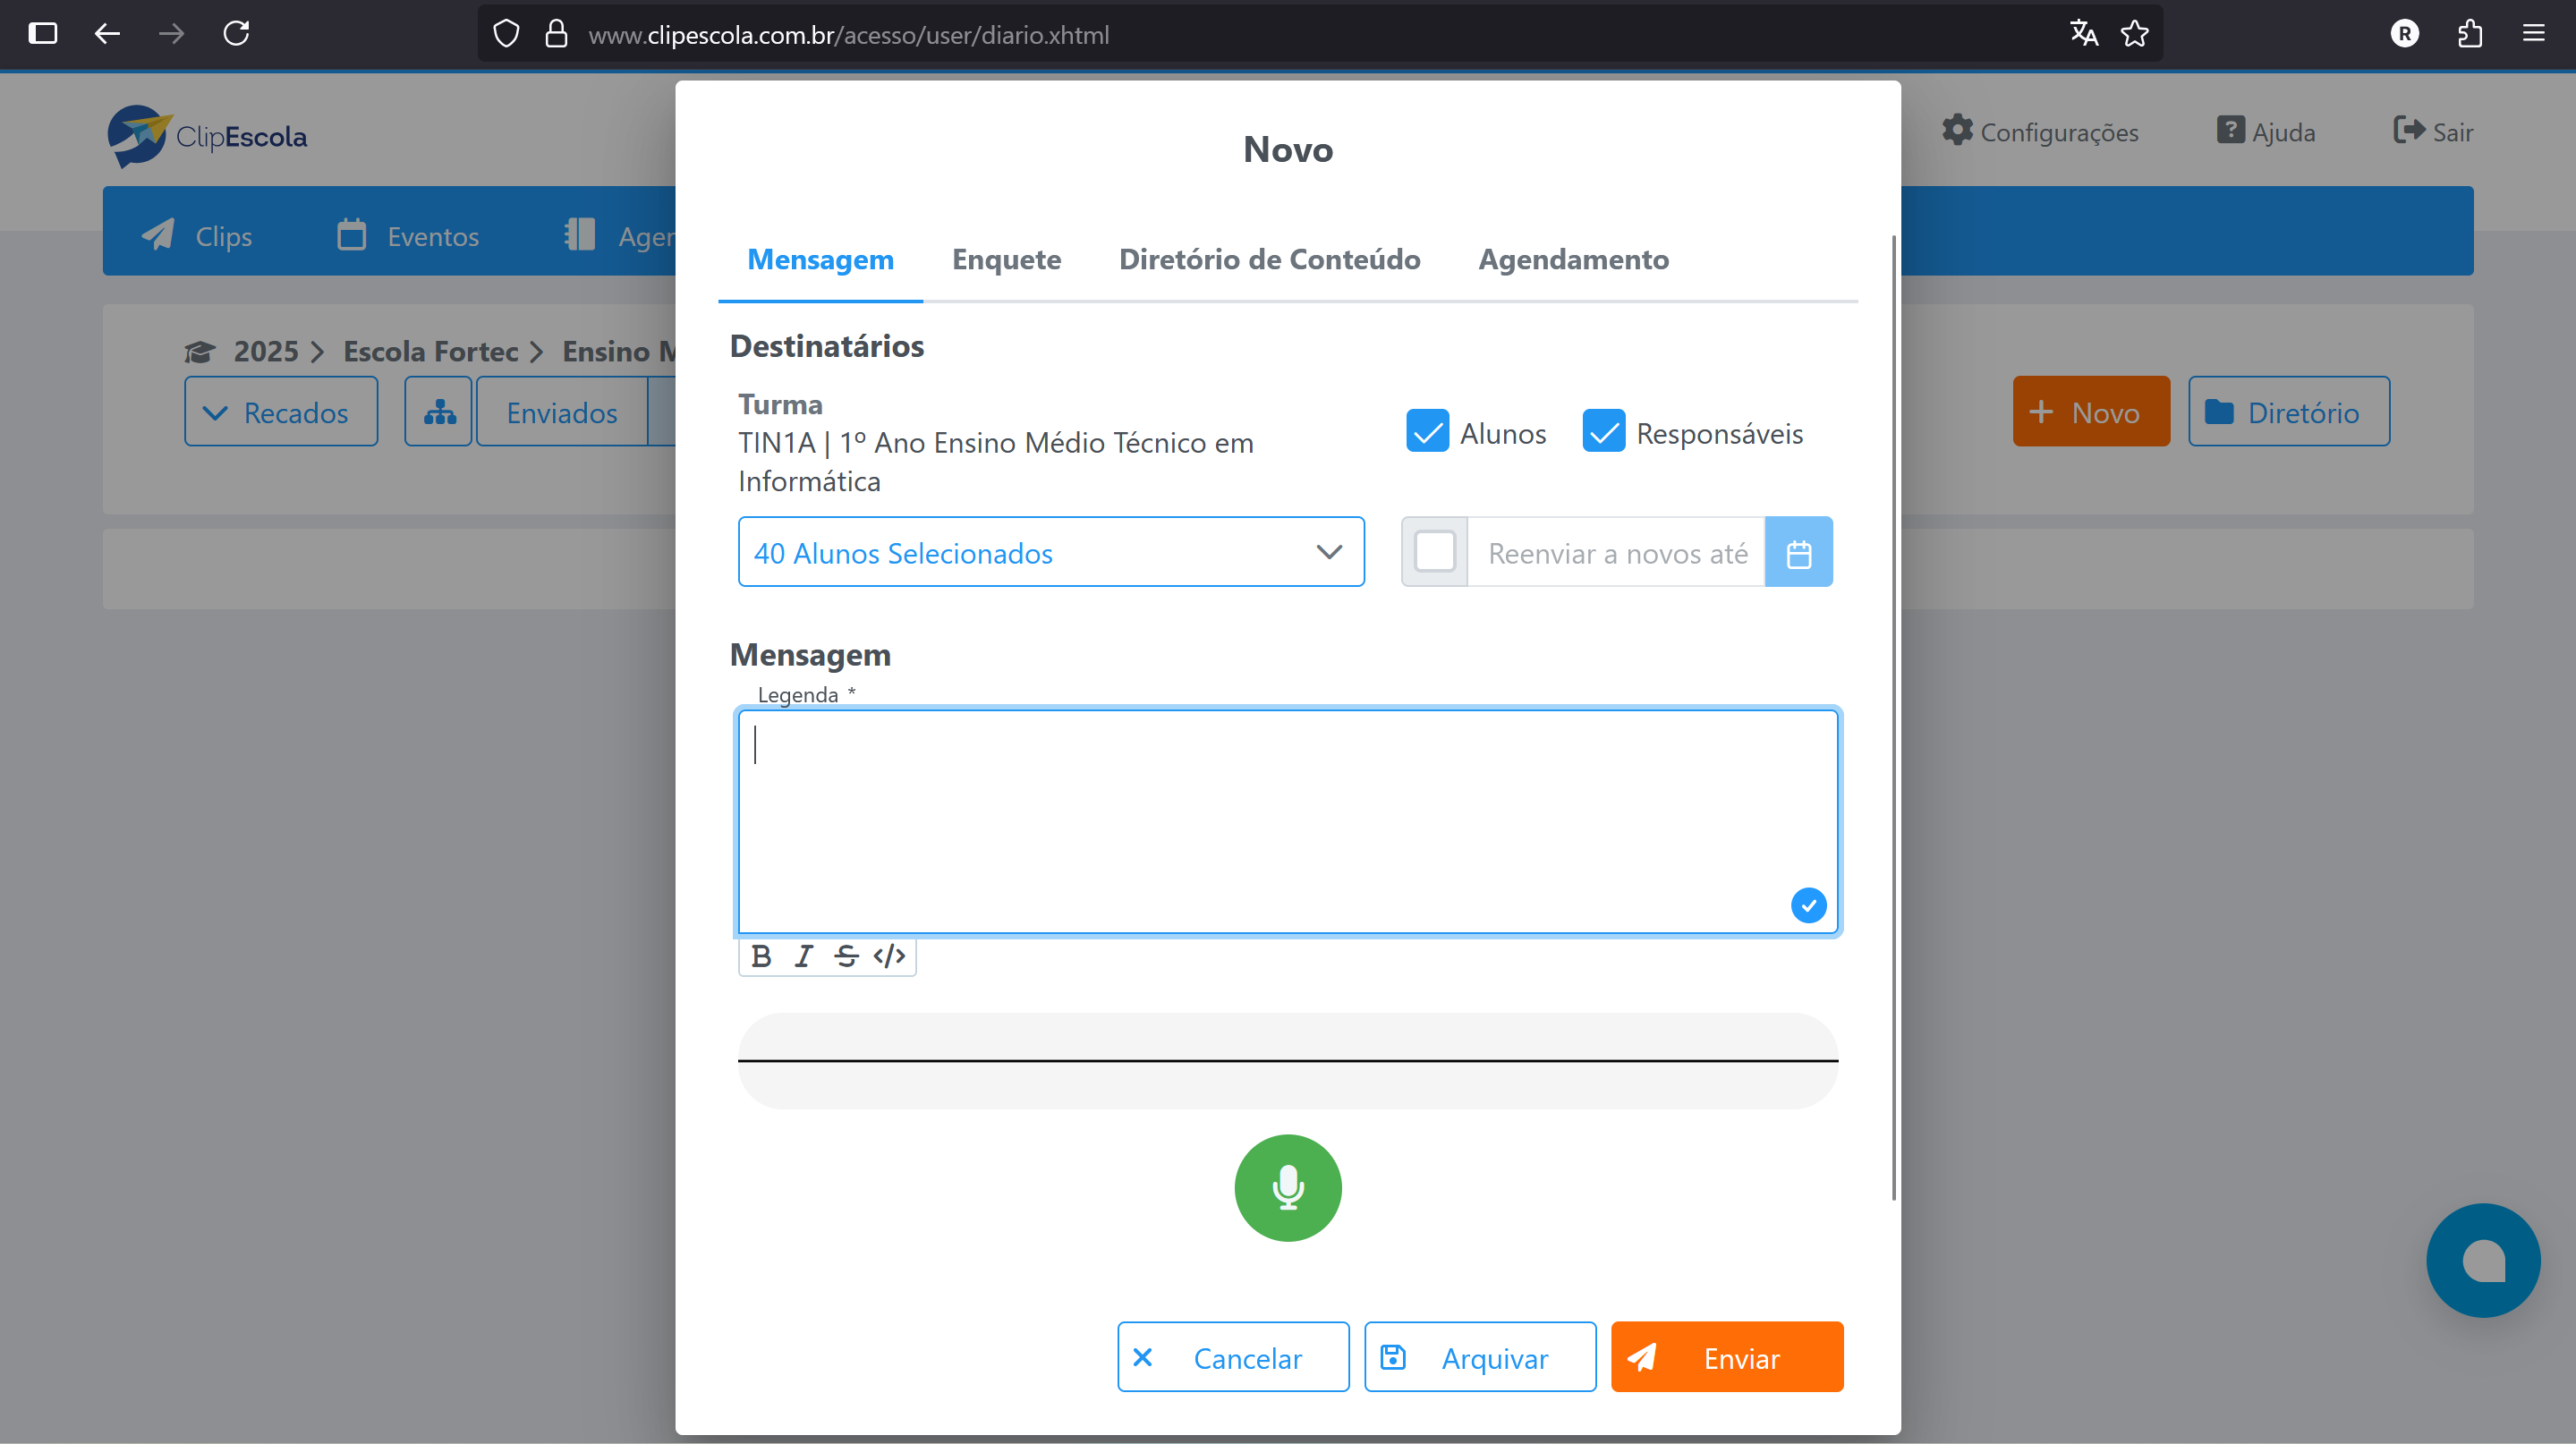Toggle strikethrough text formatting
Image resolution: width=2576 pixels, height=1444 pixels.
click(846, 956)
